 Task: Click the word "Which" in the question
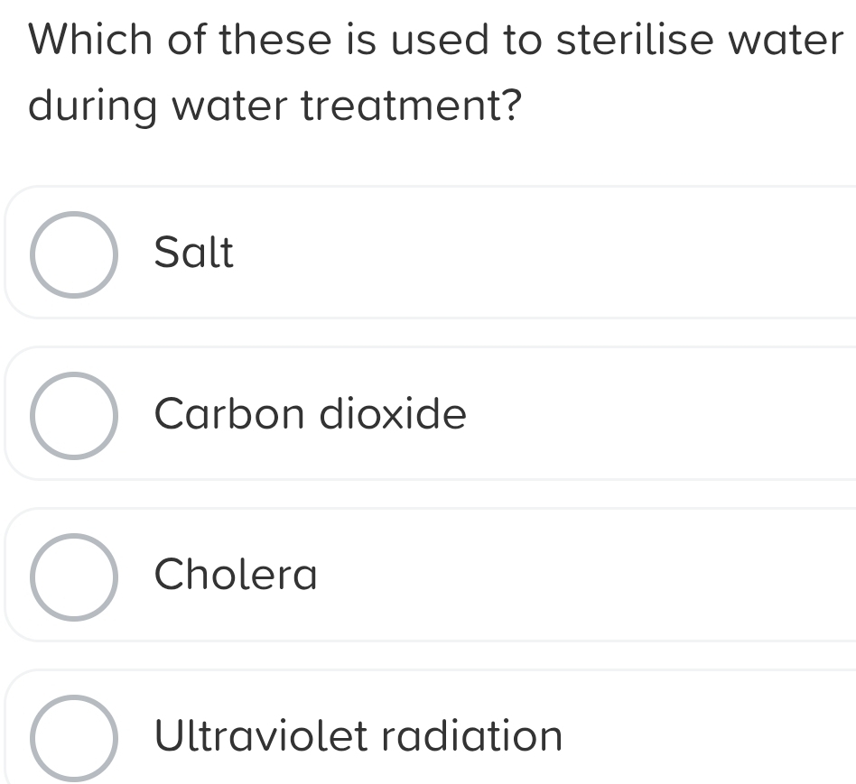click(x=83, y=41)
